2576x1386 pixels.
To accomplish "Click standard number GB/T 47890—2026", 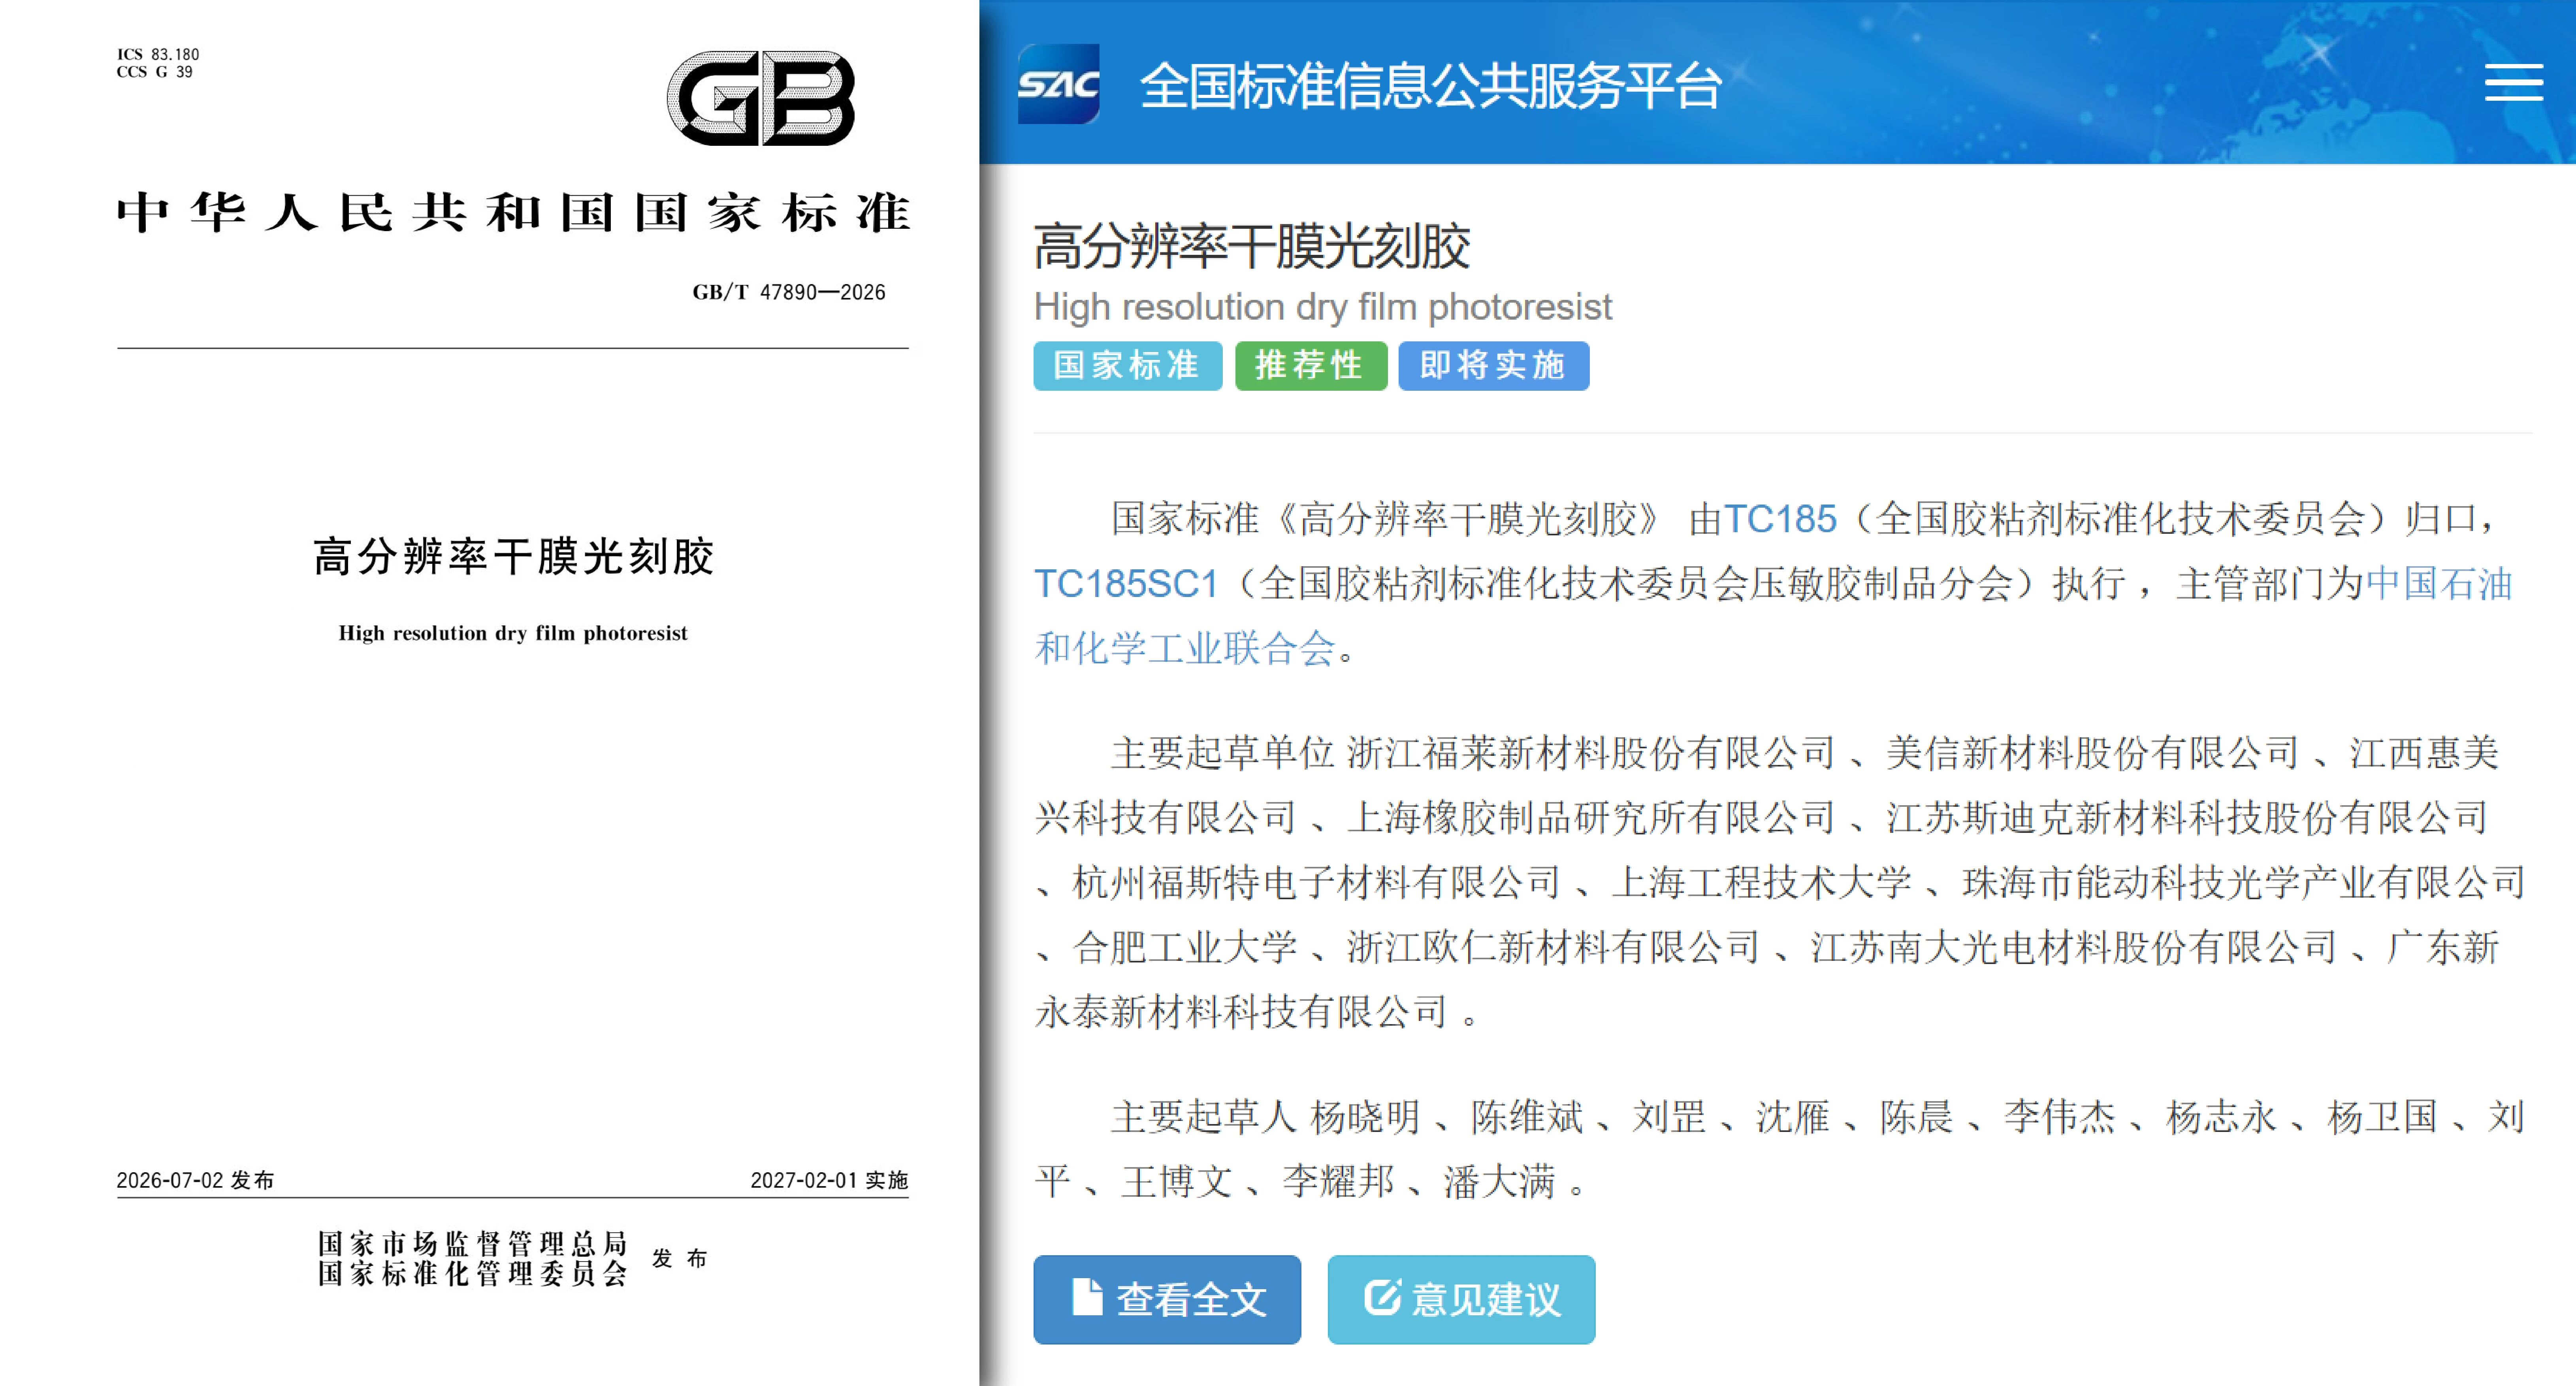I will tap(789, 292).
